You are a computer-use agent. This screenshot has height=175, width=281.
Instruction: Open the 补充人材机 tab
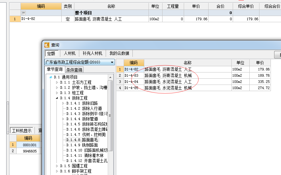tap(92, 54)
